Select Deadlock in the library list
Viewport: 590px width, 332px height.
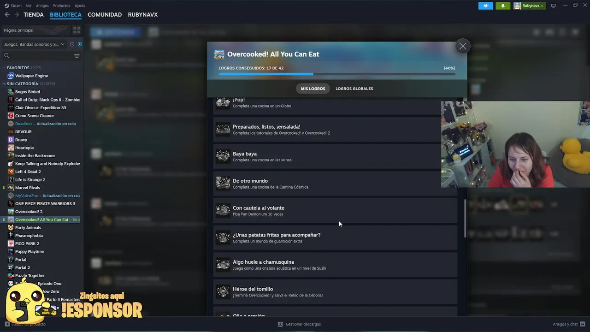45,124
